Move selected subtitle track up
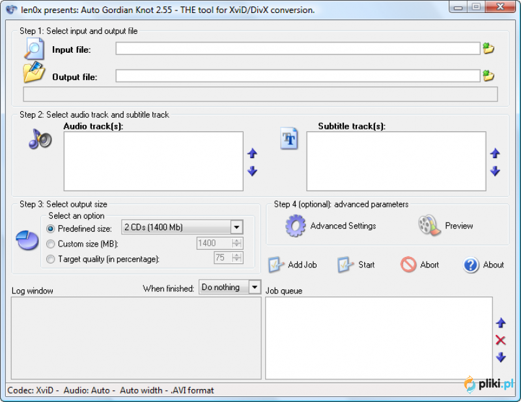Screen dimensions: 521x402 click(x=495, y=154)
